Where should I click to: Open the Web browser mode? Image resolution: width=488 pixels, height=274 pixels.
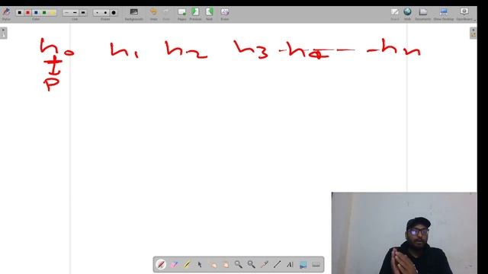click(x=407, y=14)
